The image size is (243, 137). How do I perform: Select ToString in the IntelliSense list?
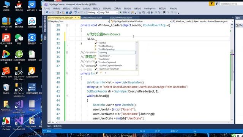click(117, 53)
